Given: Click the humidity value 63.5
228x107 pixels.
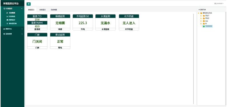Looking at the screenshot, I should [x=37, y=26].
